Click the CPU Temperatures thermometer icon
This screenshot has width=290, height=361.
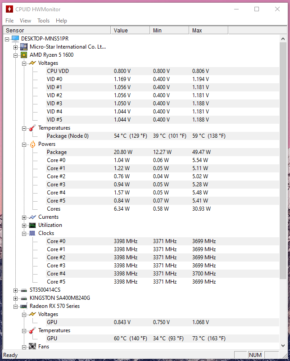point(32,128)
